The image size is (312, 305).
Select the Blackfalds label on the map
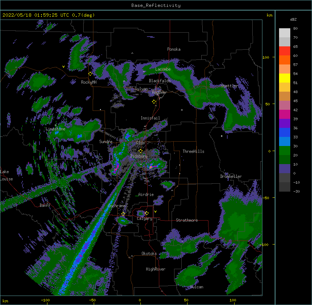(x=160, y=81)
